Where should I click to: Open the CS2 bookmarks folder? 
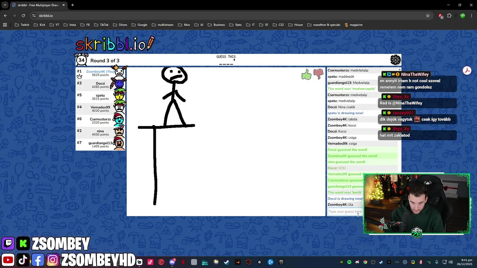[278, 25]
